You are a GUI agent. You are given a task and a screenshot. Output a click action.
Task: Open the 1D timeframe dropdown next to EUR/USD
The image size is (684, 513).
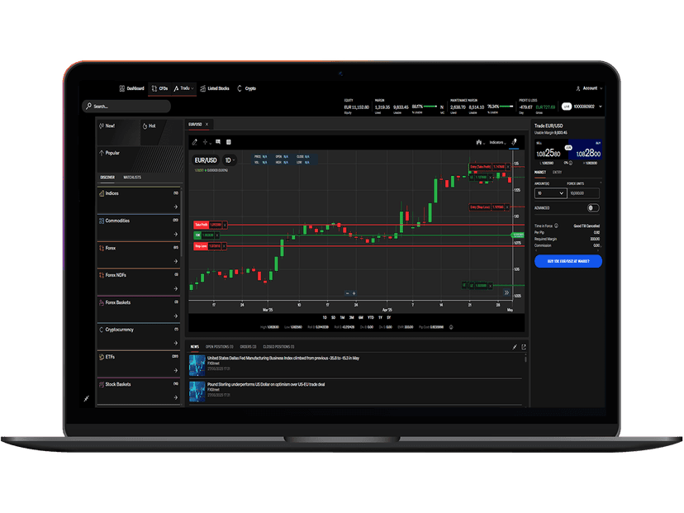pos(229,158)
